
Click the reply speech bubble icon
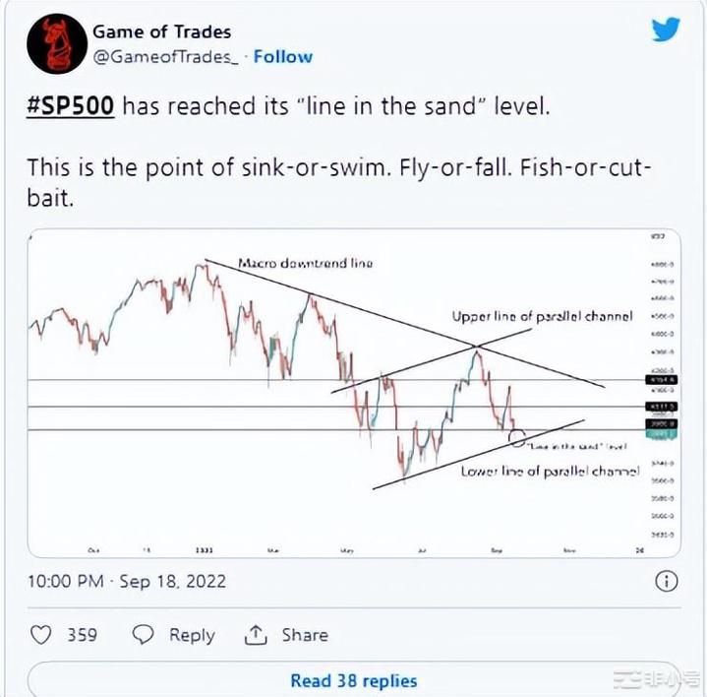[144, 635]
